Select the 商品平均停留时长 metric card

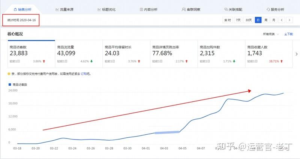126,54
